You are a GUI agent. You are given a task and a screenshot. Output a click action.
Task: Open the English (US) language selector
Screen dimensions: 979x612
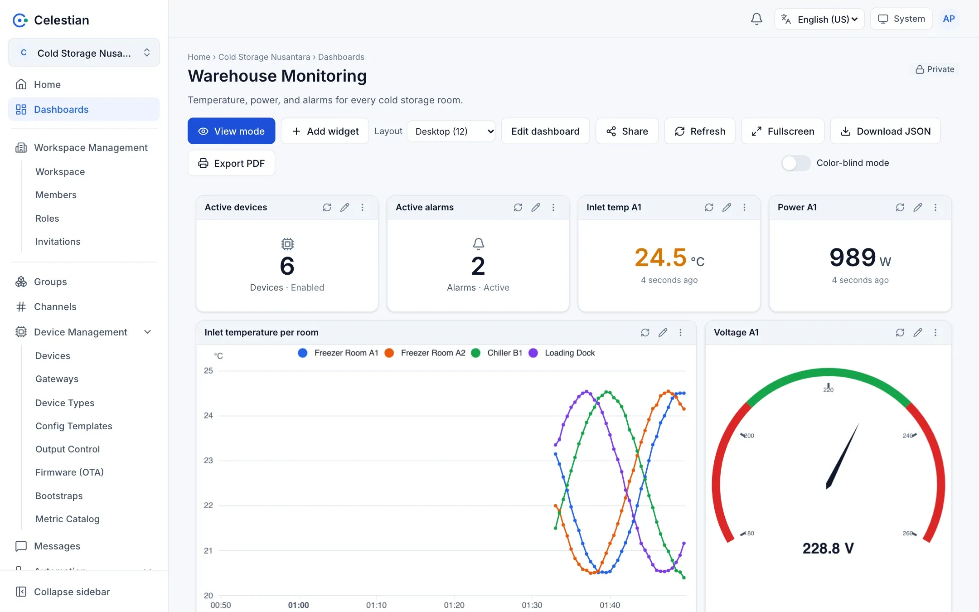click(819, 19)
